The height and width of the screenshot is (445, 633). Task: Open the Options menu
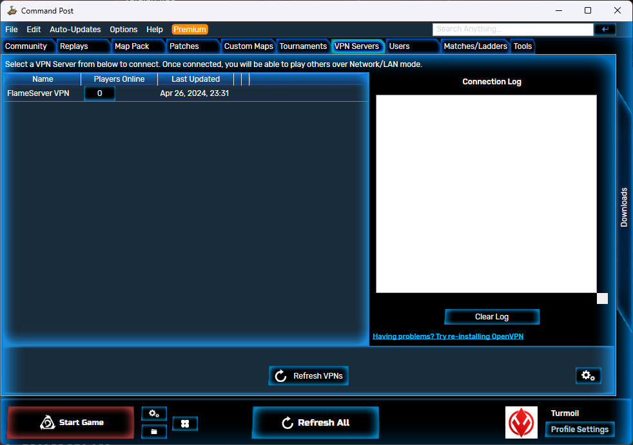(x=123, y=29)
